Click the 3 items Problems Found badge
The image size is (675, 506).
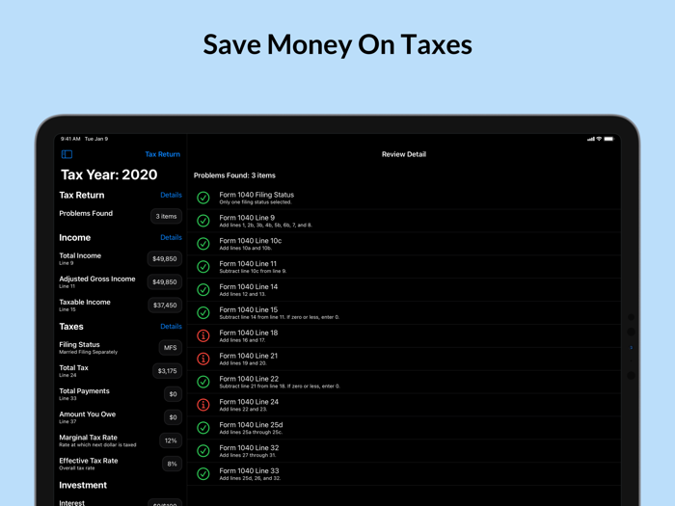tap(166, 217)
